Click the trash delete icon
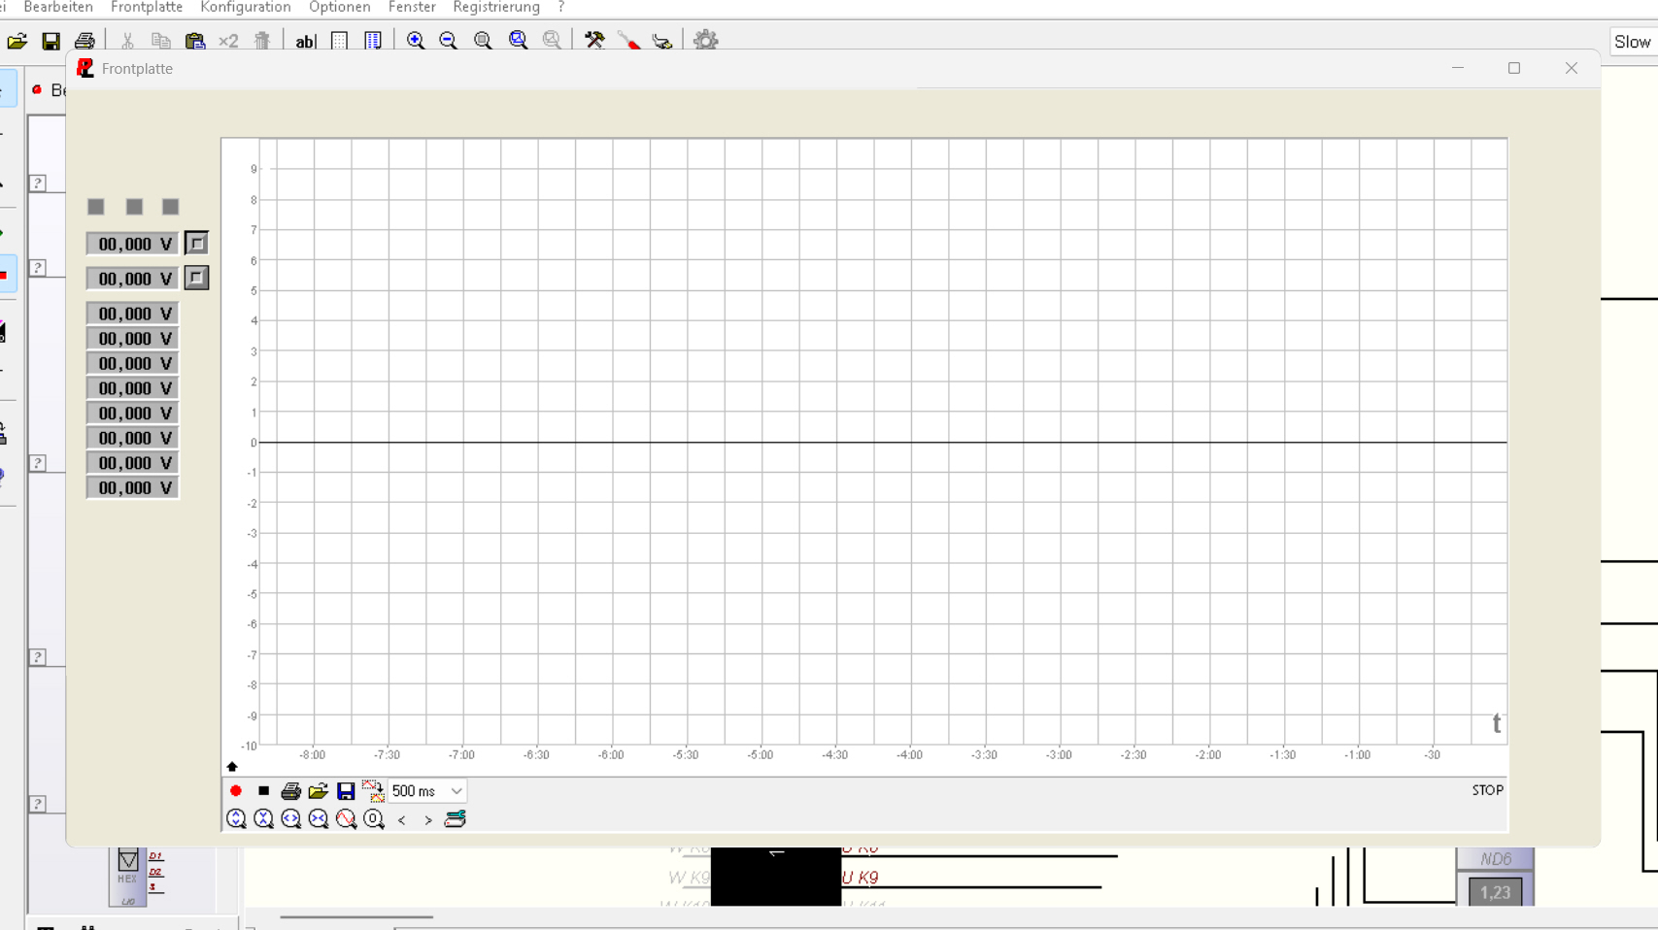Image resolution: width=1658 pixels, height=930 pixels. [262, 41]
